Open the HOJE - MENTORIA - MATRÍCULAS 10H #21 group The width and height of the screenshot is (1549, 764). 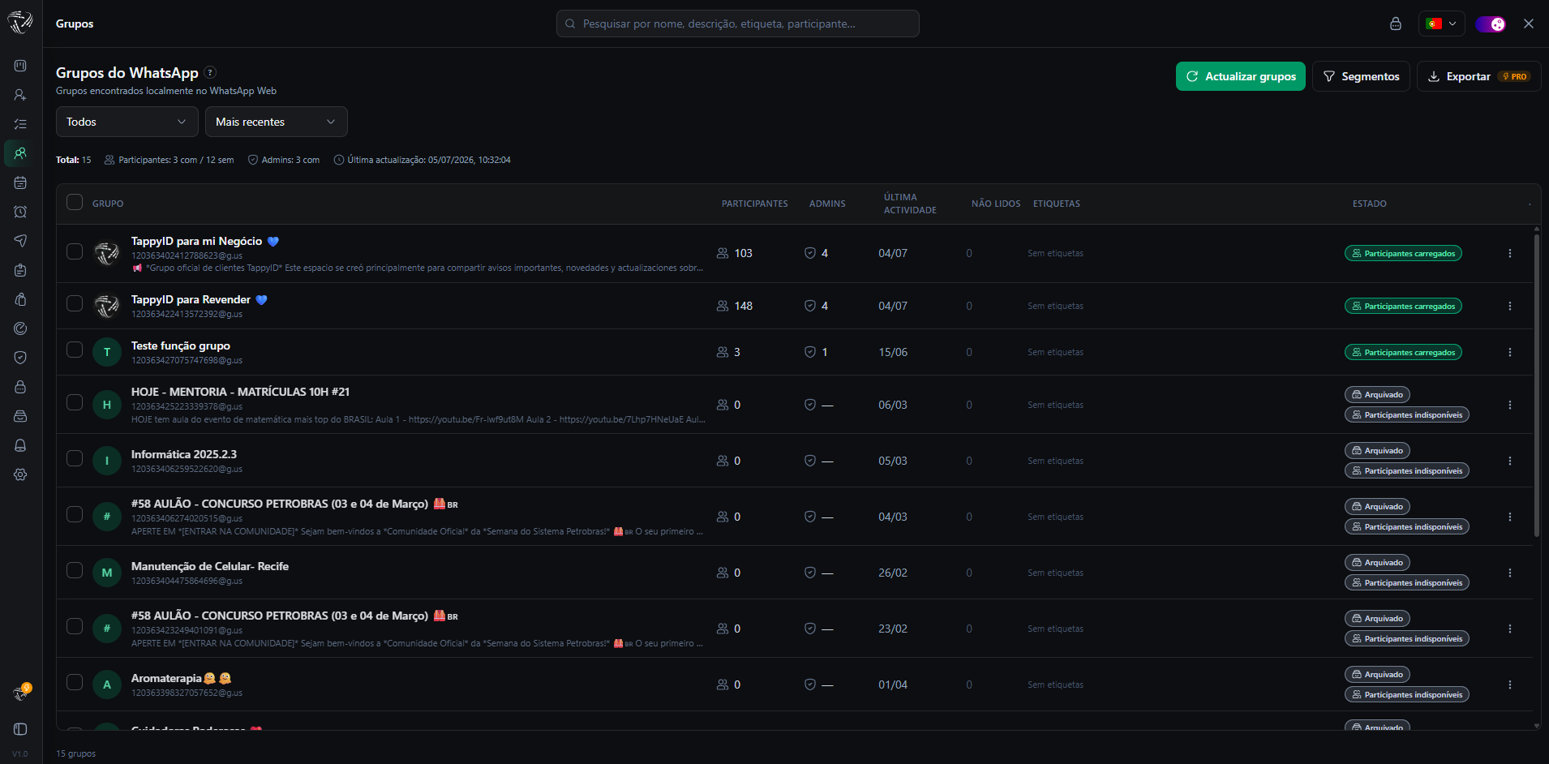click(240, 392)
